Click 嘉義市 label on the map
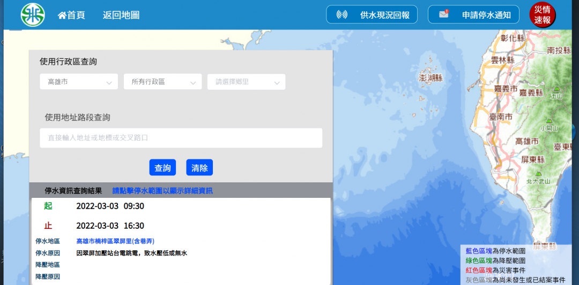The image size is (579, 285). (x=506, y=89)
